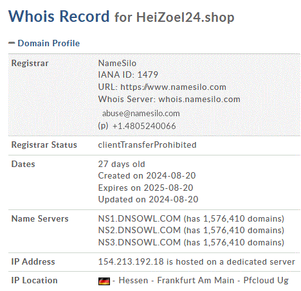Click the Frankfurt Am Main location text
This screenshot has height=291, width=301.
pos(196,280)
